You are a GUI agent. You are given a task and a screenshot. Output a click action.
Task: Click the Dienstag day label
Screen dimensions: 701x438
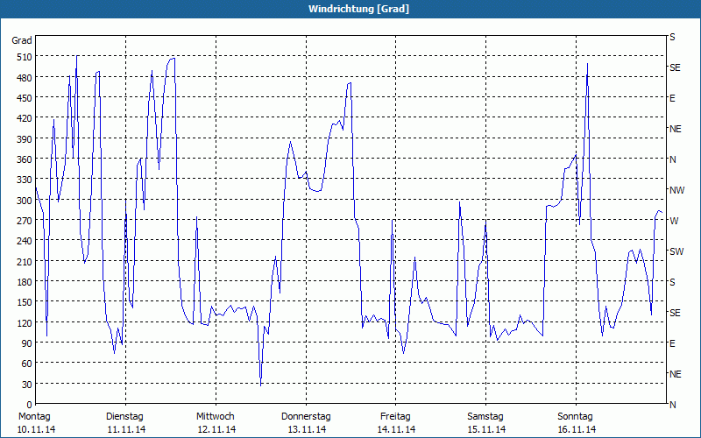click(x=124, y=417)
